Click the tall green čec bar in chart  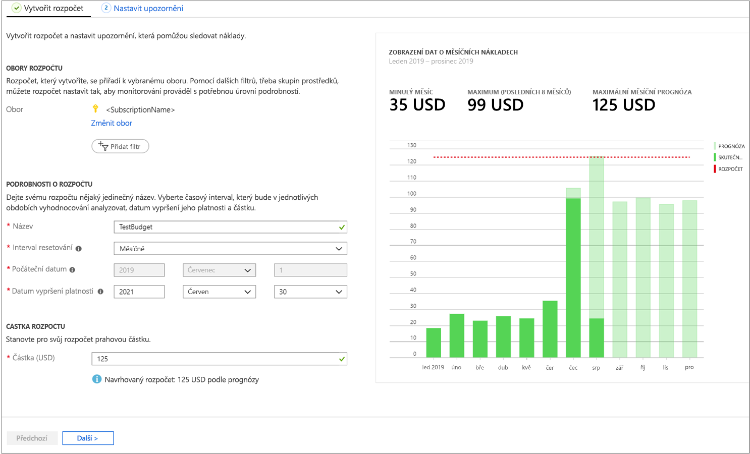[573, 278]
